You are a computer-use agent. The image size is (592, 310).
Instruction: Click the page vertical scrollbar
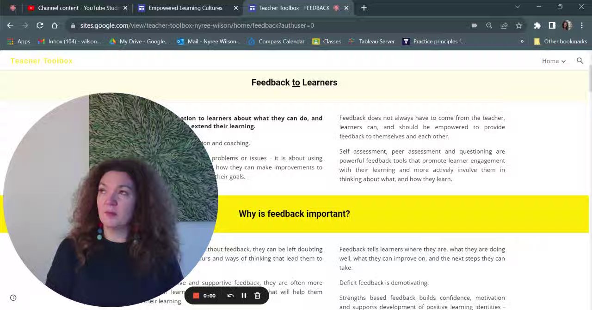point(590,78)
